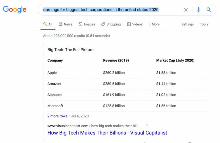Viewport: 220px width, 143px height.
Task: Start voice search with microphone icon
Action: (x=199, y=10)
